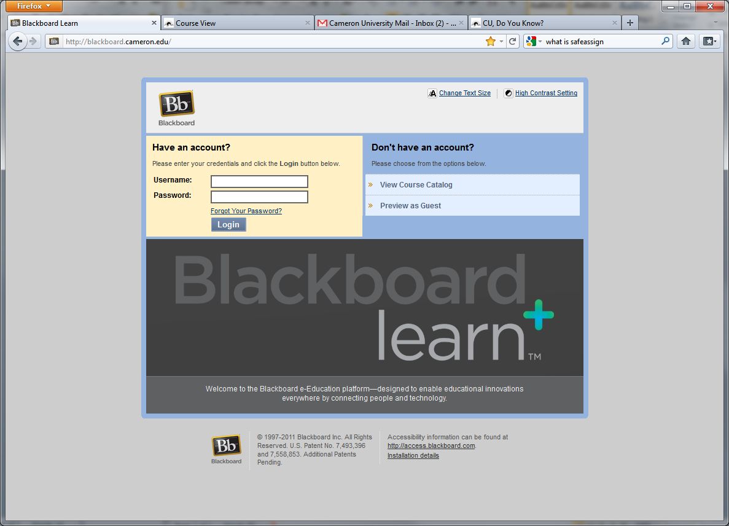Click the High Contrast Setting icon
Viewport: 729px width, 526px height.
(x=509, y=93)
